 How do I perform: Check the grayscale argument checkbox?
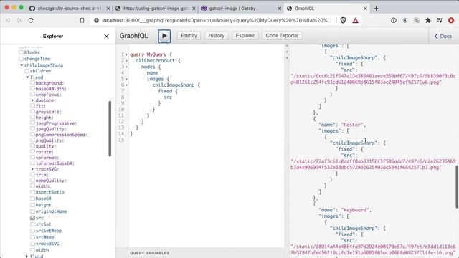click(x=32, y=112)
